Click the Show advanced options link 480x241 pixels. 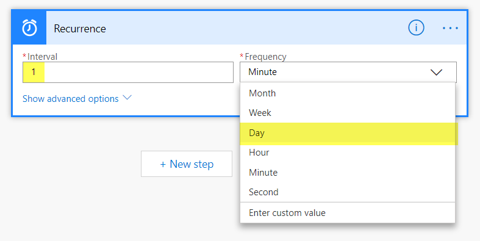(70, 99)
